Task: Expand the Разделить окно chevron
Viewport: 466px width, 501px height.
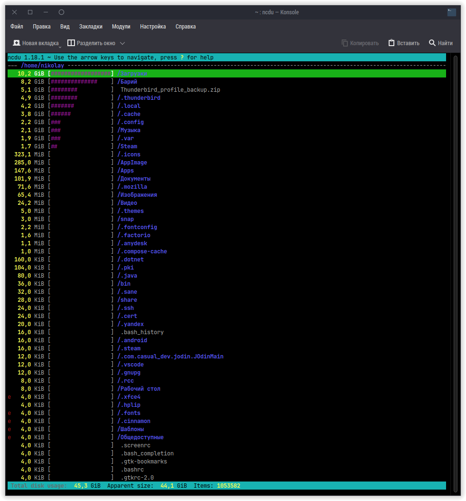Action: click(x=122, y=43)
